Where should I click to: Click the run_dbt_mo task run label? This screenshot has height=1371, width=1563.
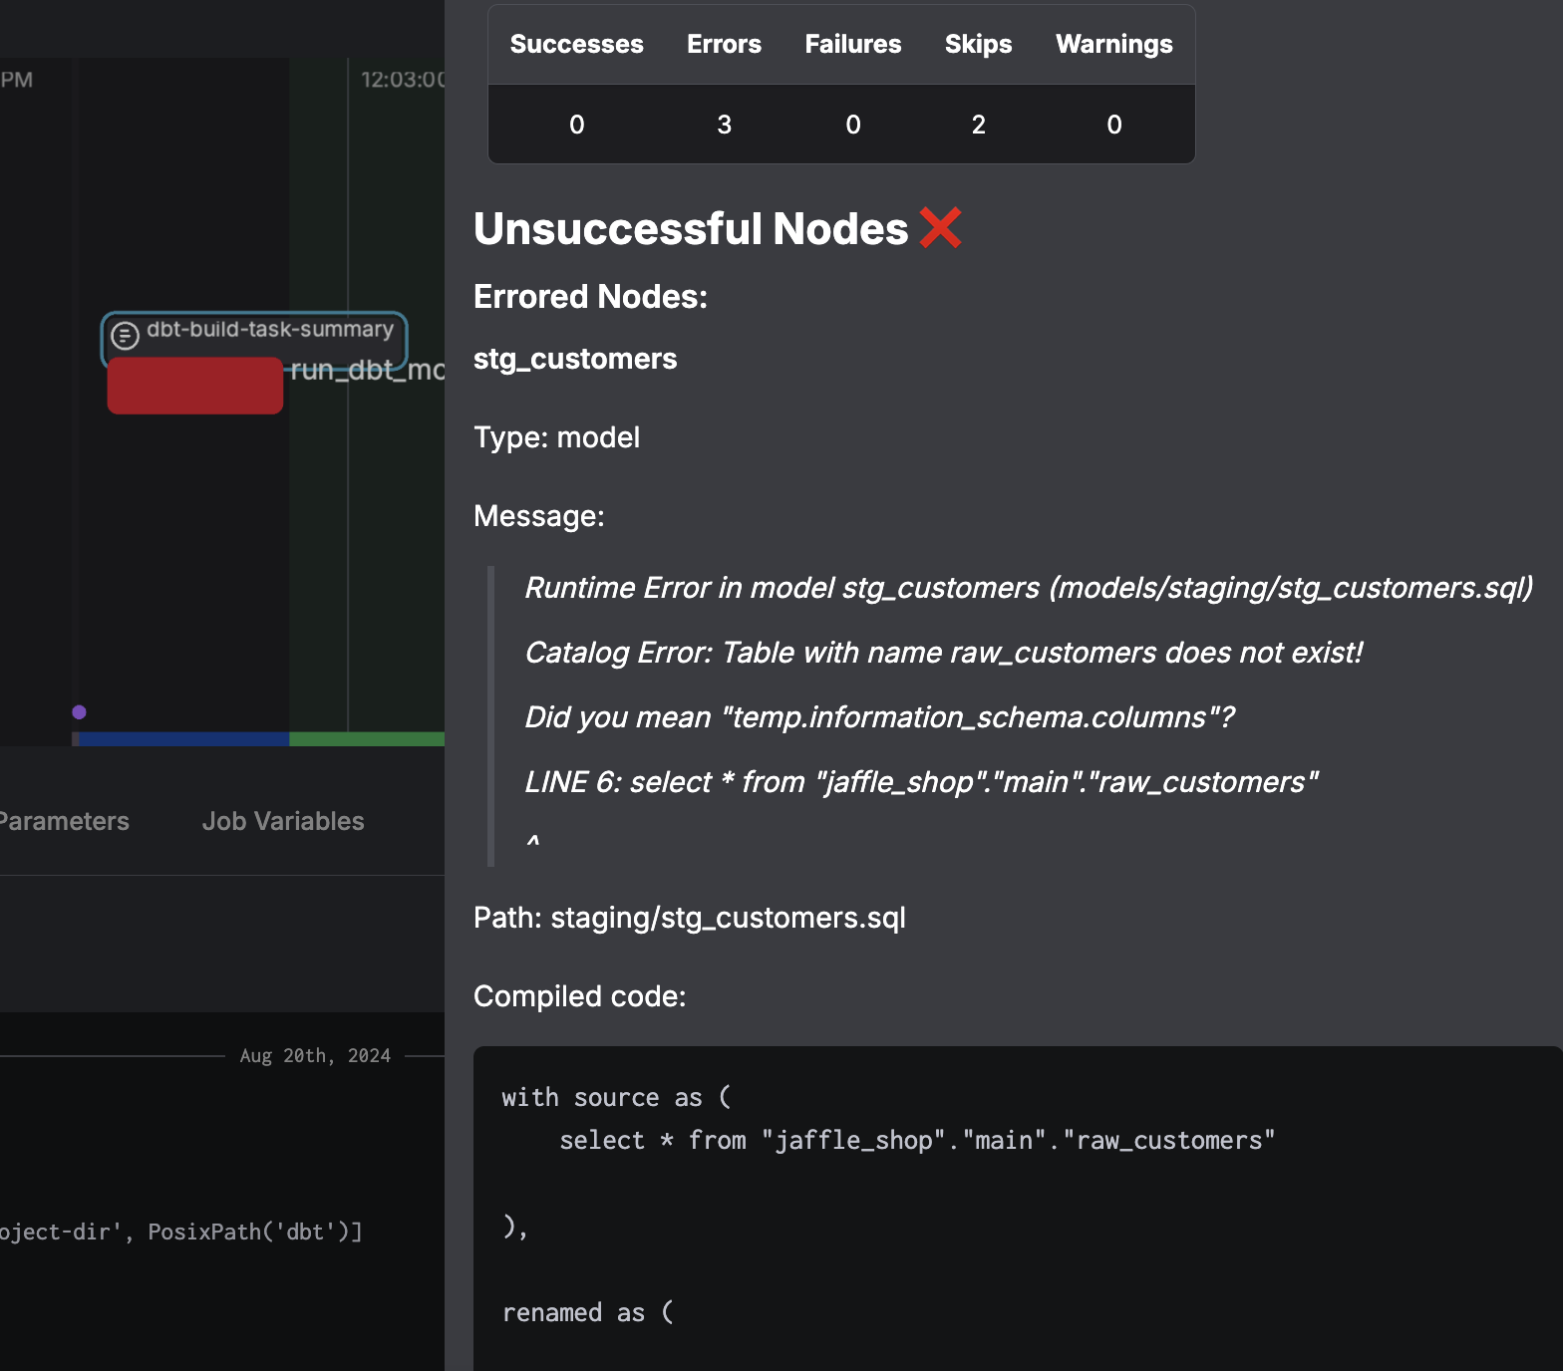pos(367,370)
